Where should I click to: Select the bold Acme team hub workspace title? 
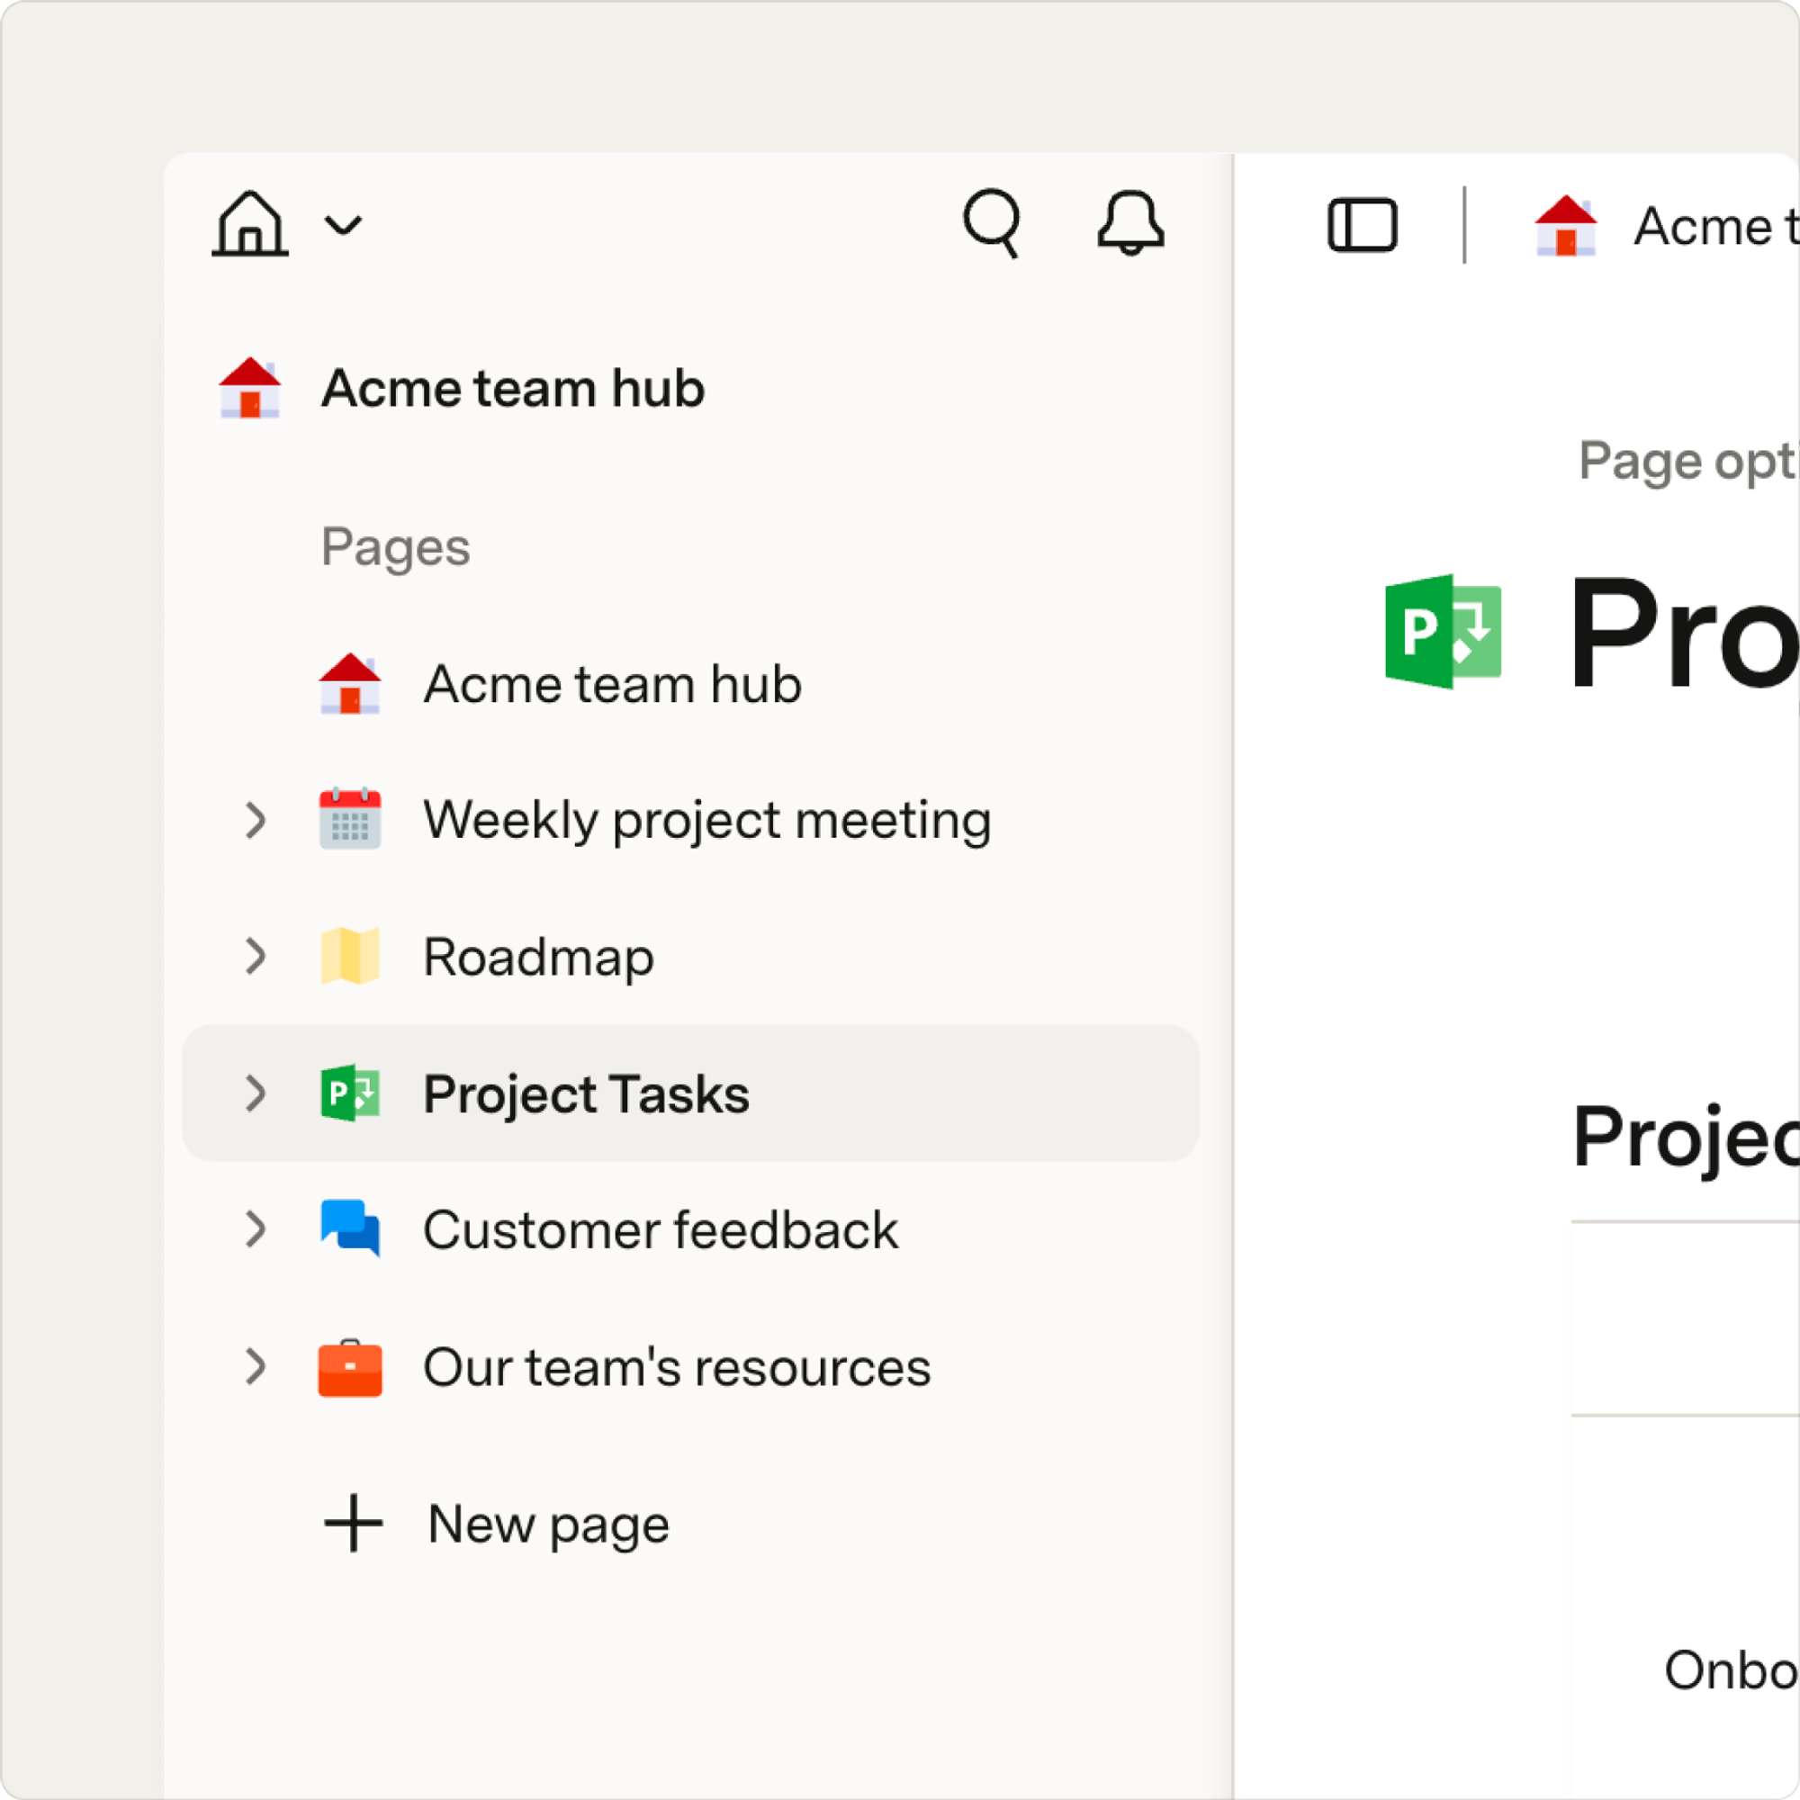click(513, 388)
